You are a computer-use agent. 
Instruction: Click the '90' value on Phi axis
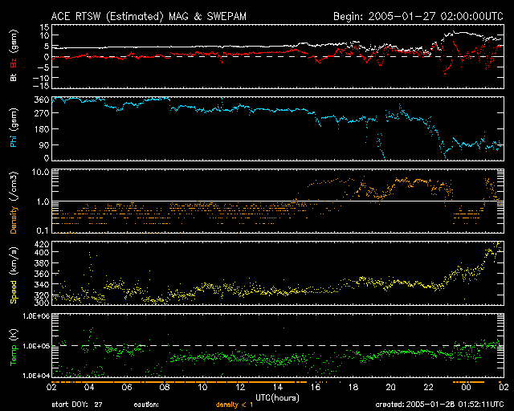(x=44, y=144)
